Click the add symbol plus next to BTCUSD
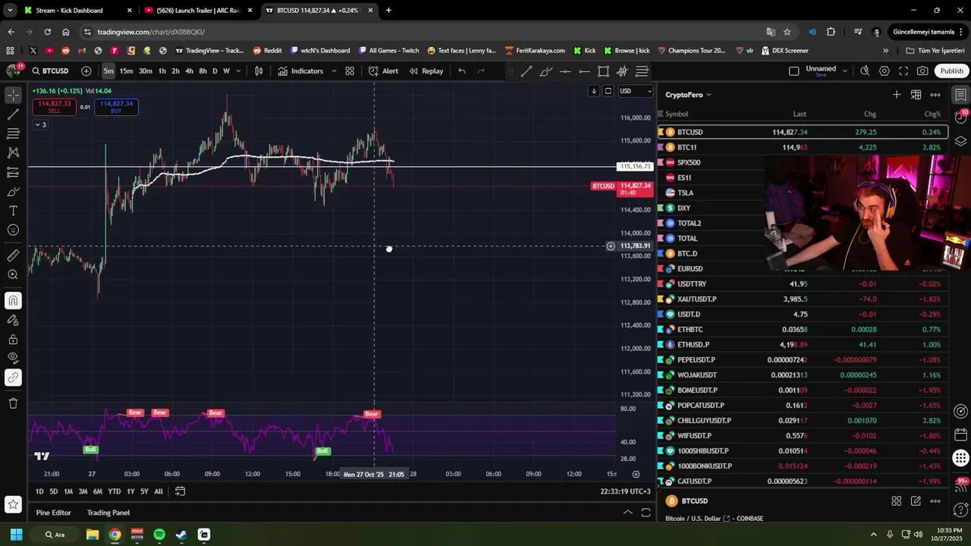 86,71
